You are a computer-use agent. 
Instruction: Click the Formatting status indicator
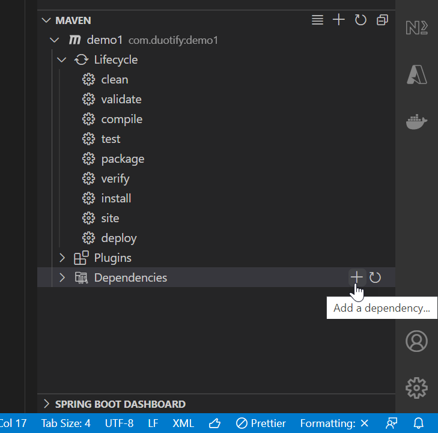tap(335, 423)
